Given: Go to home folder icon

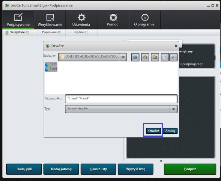Looking at the screenshot, I should (145, 57).
